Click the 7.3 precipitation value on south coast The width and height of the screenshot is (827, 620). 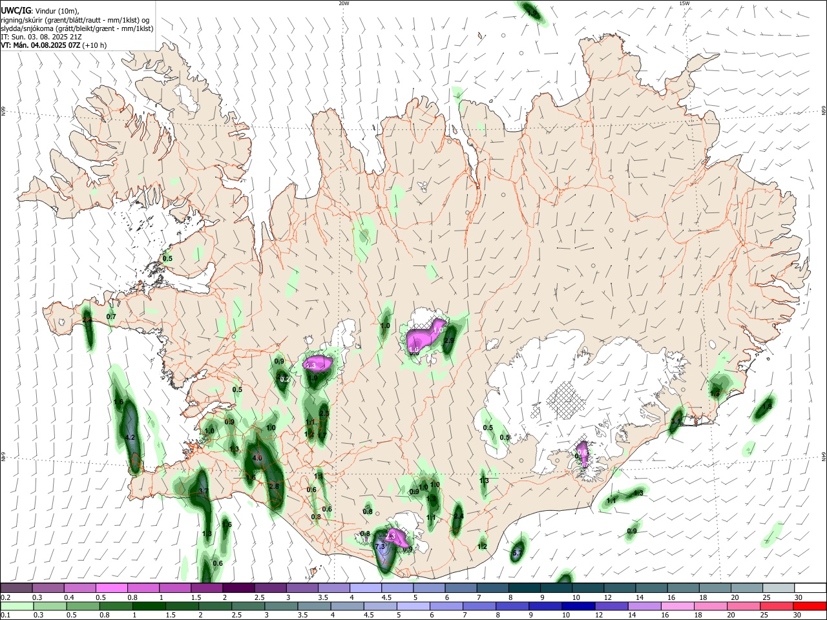coord(380,546)
